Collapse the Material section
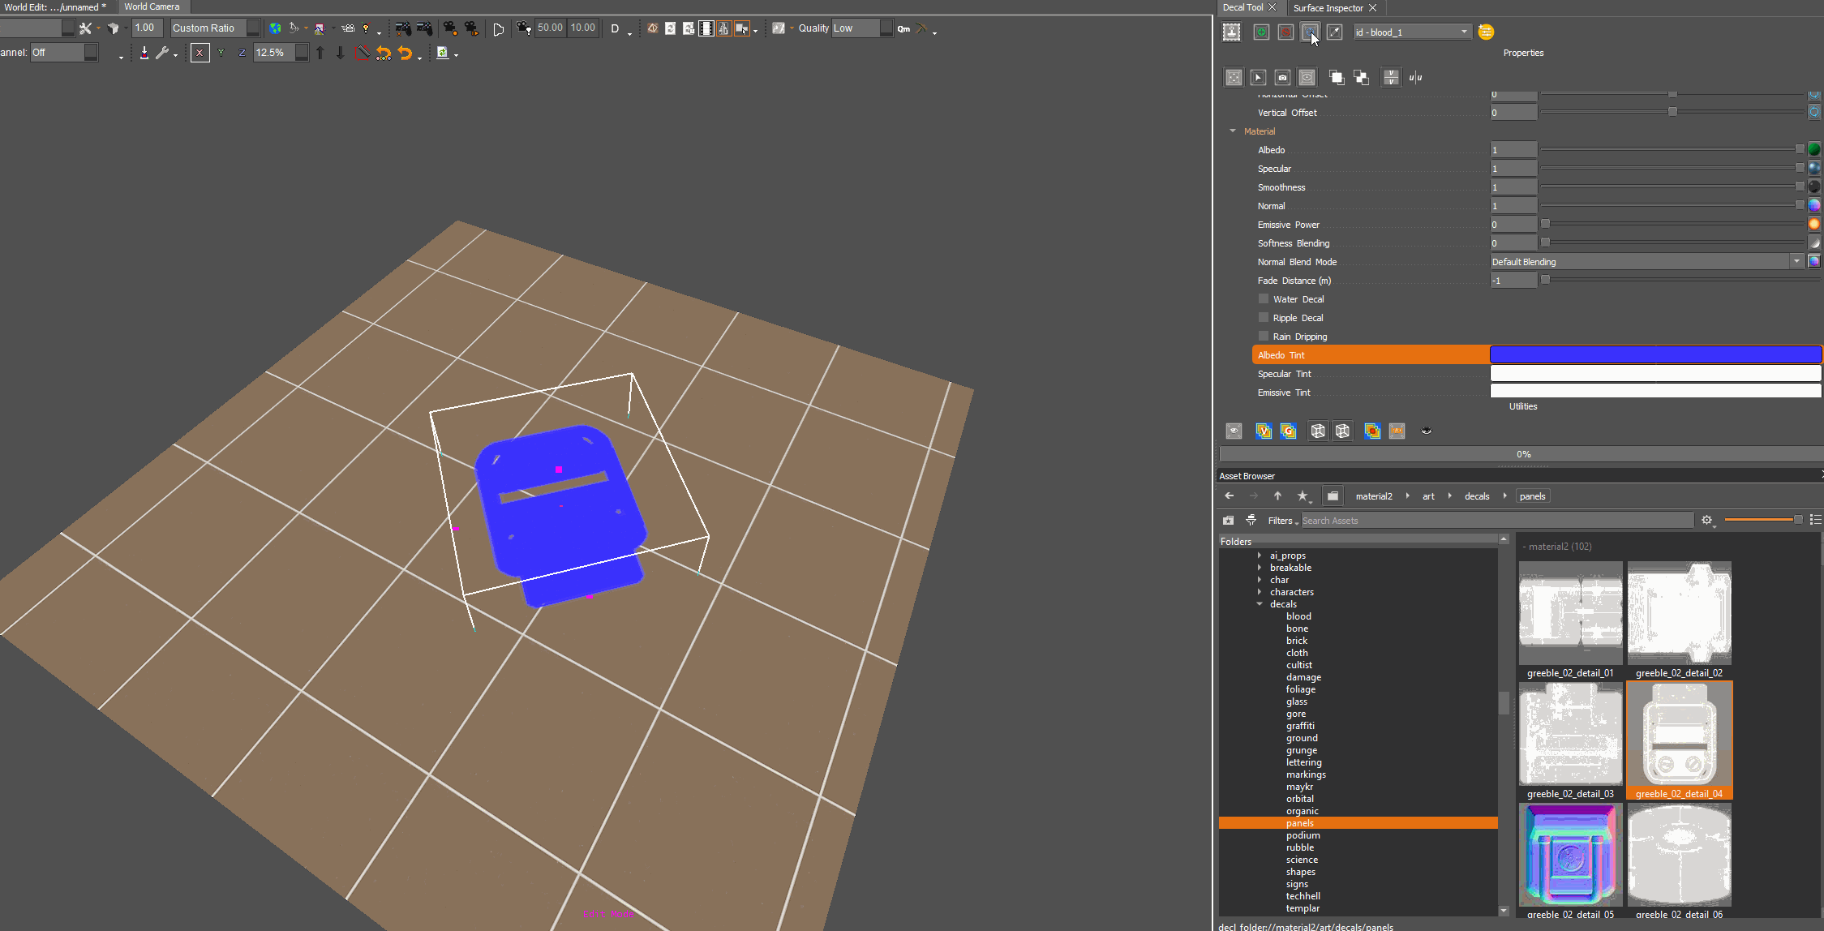The height and width of the screenshot is (931, 1824). pos(1233,131)
